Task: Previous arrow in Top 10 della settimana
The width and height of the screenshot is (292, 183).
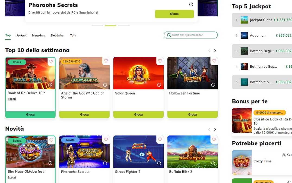Action: coord(209,51)
